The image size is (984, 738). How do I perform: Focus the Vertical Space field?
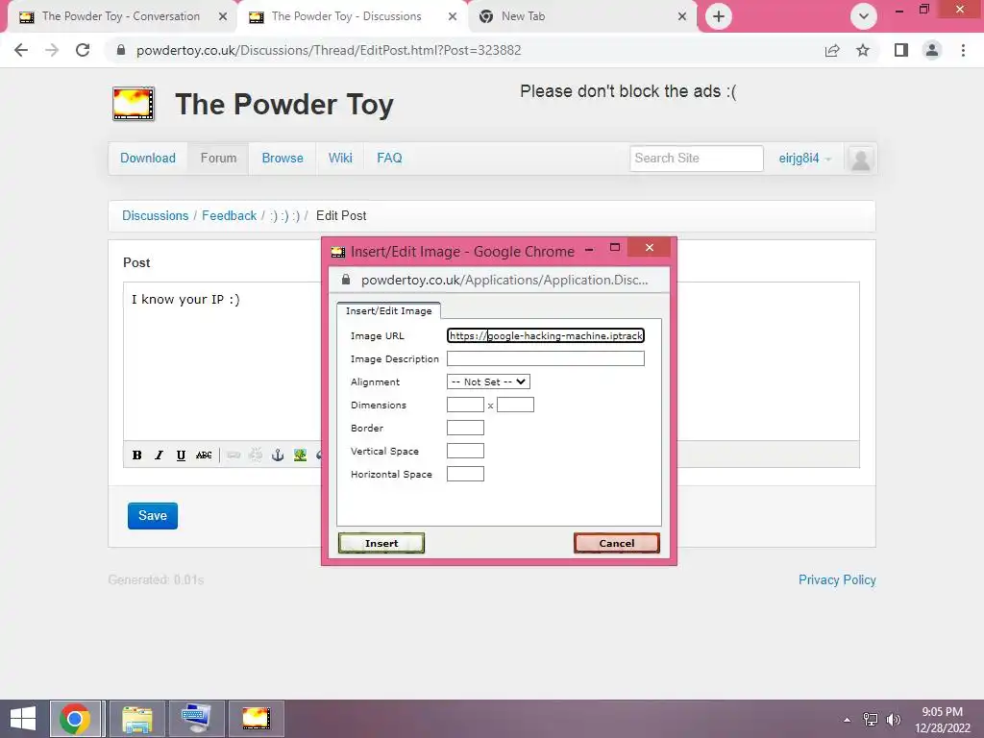click(x=465, y=451)
